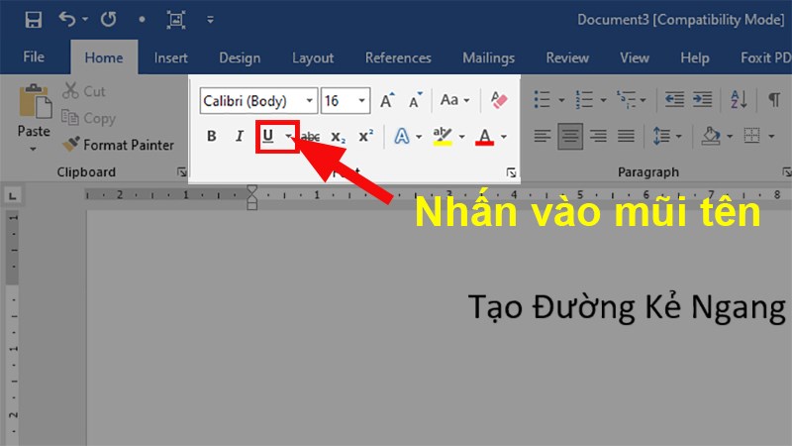Click the Paste button
The width and height of the screenshot is (792, 446).
34,114
